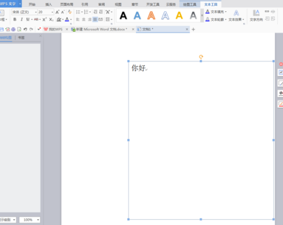Open print preview icon
Viewport: 283px width, 225px height.
19,29
